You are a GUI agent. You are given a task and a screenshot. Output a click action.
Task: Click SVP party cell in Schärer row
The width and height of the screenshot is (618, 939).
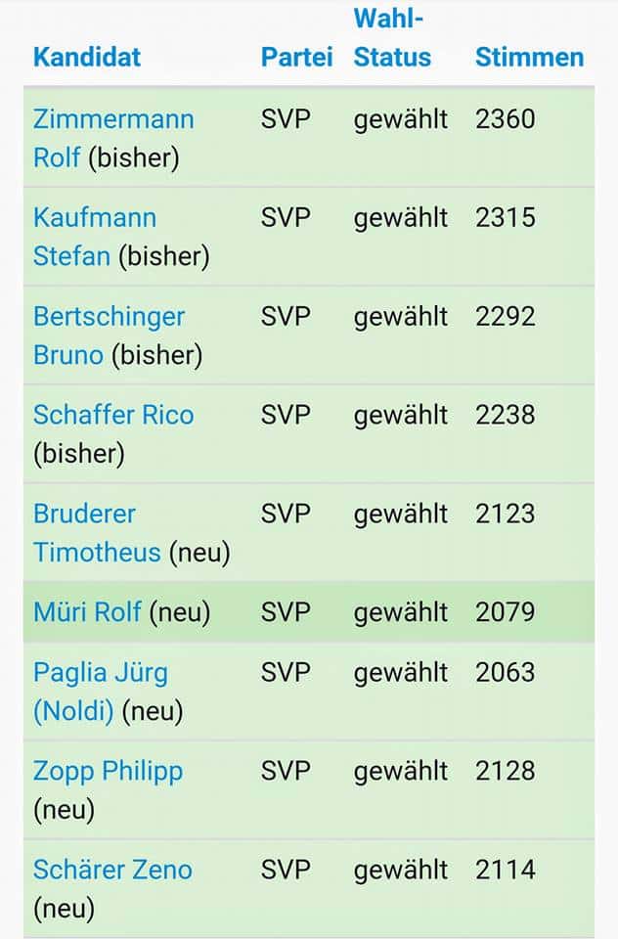[286, 870]
